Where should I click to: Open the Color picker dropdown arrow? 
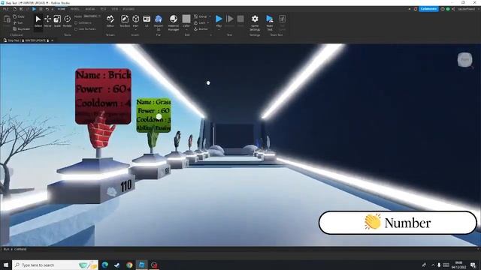tap(186, 30)
